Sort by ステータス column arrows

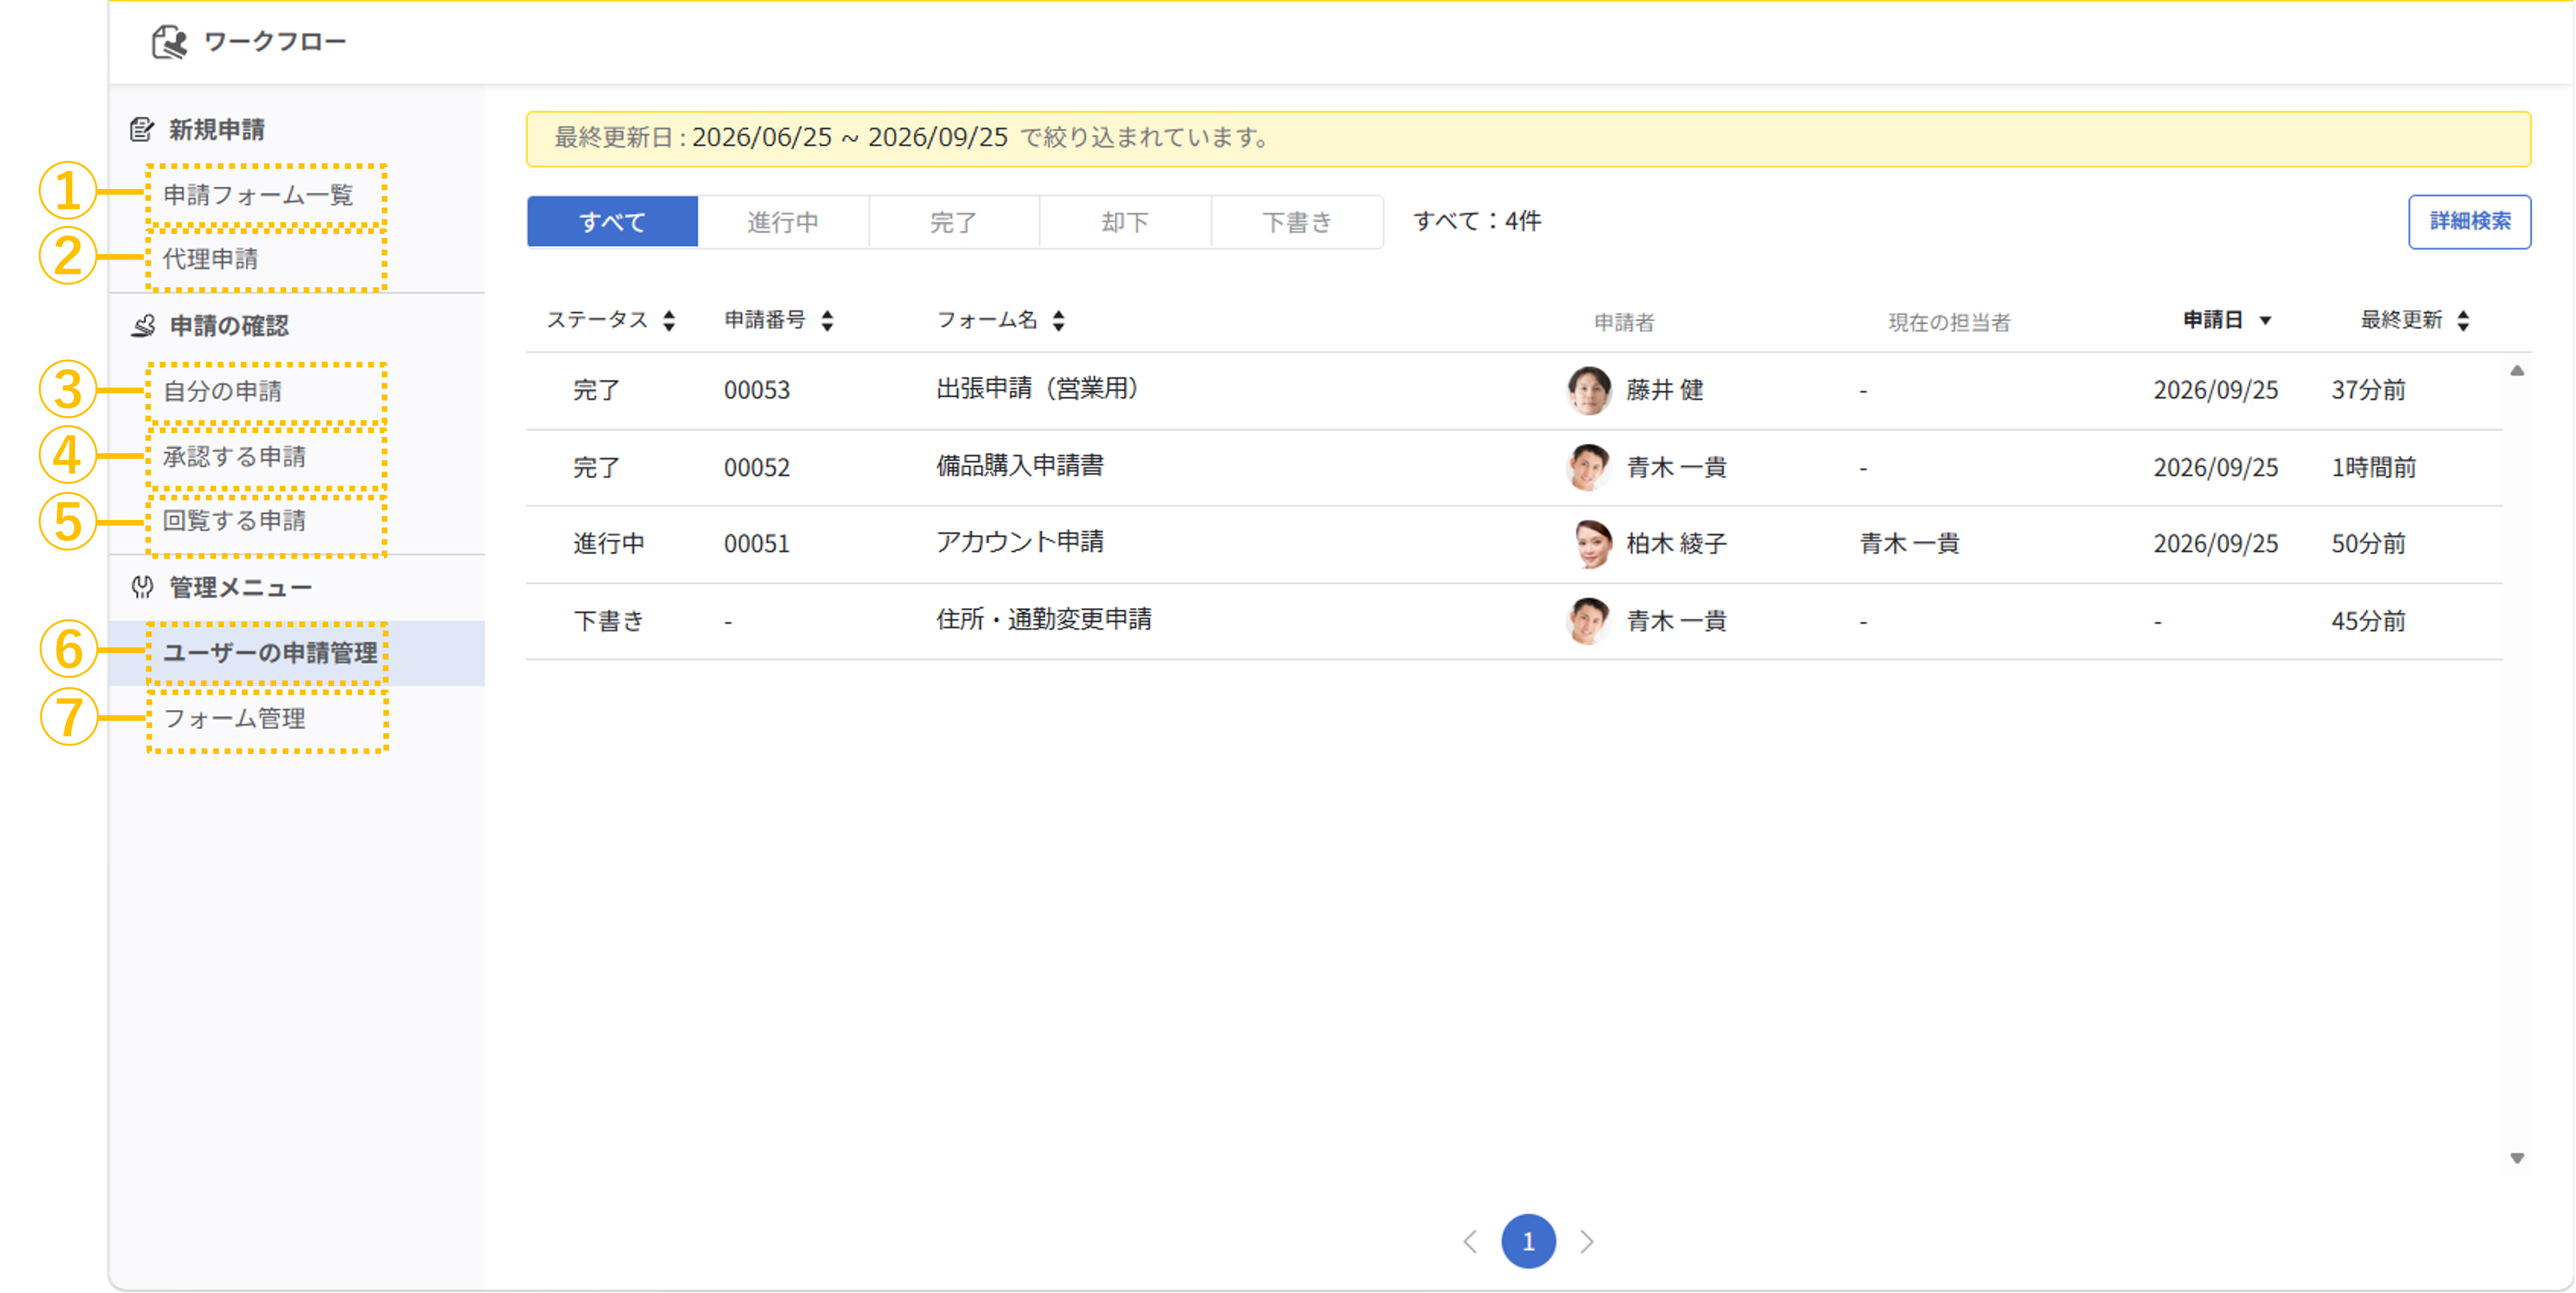(x=669, y=321)
